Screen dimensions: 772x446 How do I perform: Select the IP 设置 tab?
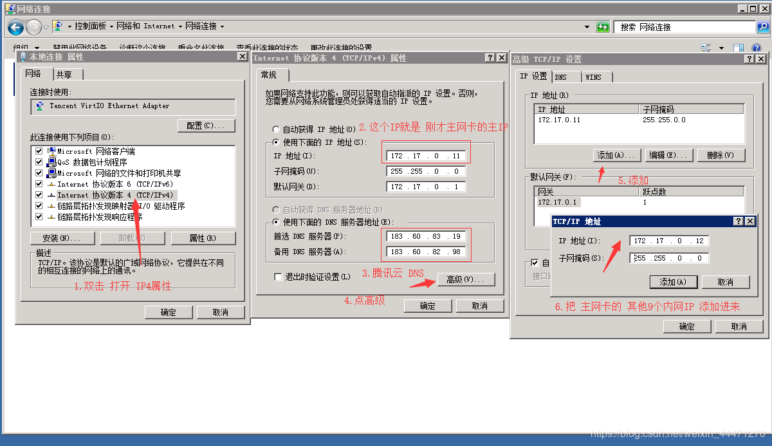[533, 76]
